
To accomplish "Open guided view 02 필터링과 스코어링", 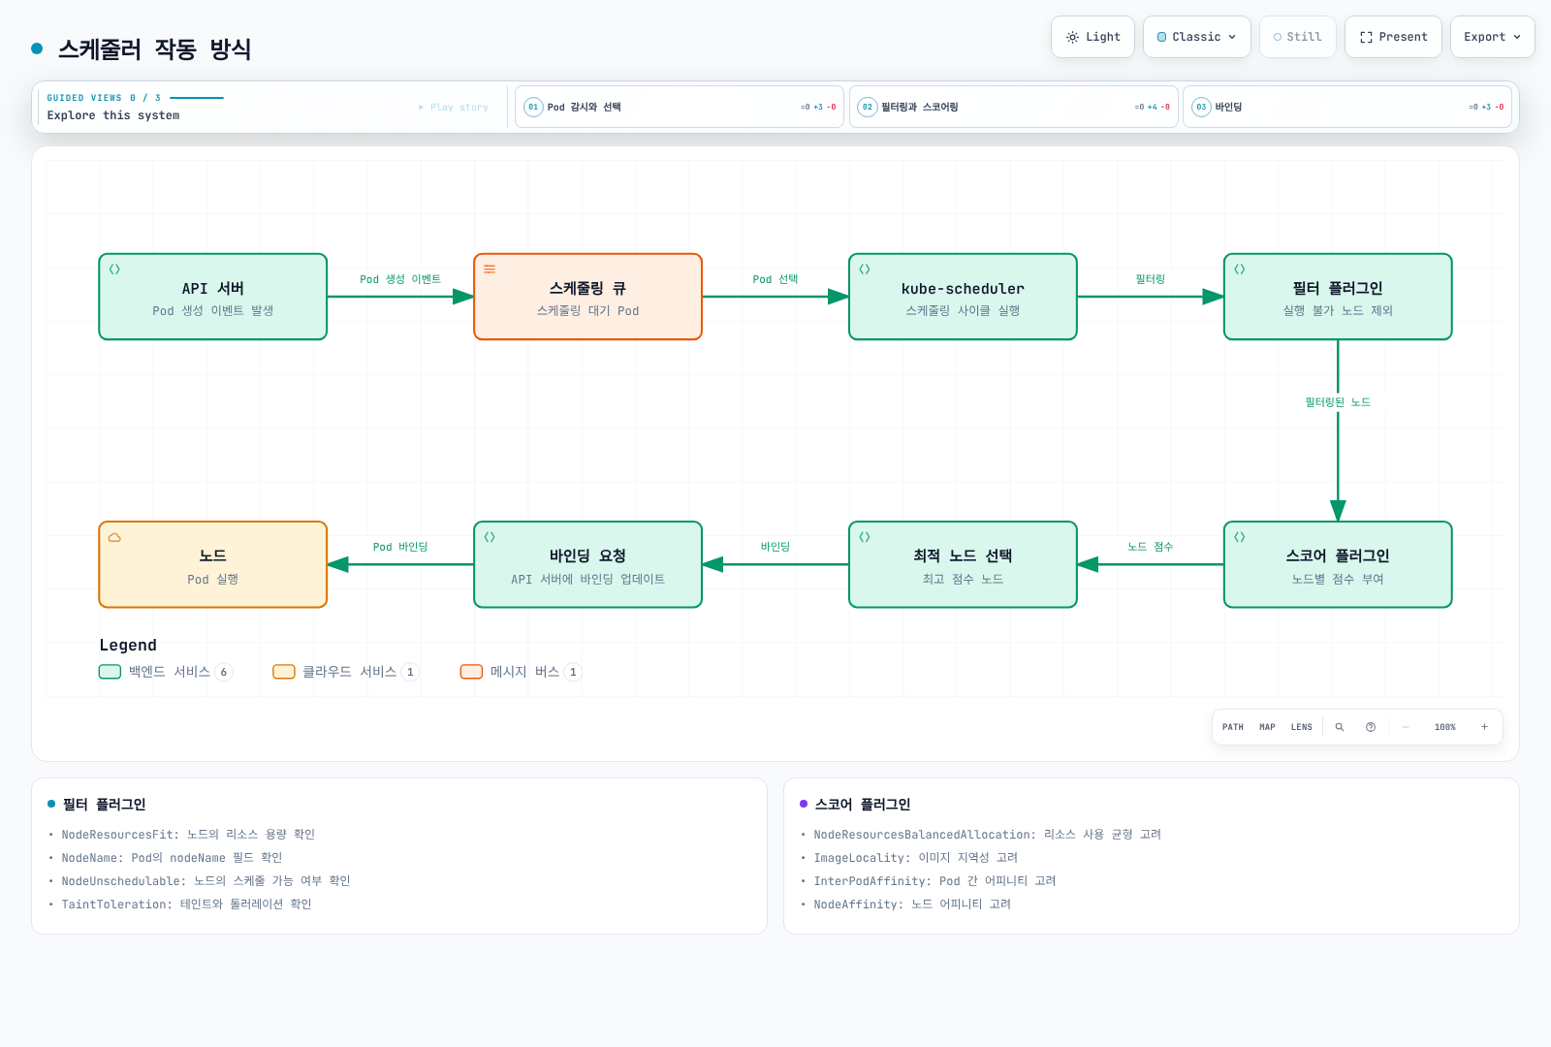I will click(x=1013, y=107).
